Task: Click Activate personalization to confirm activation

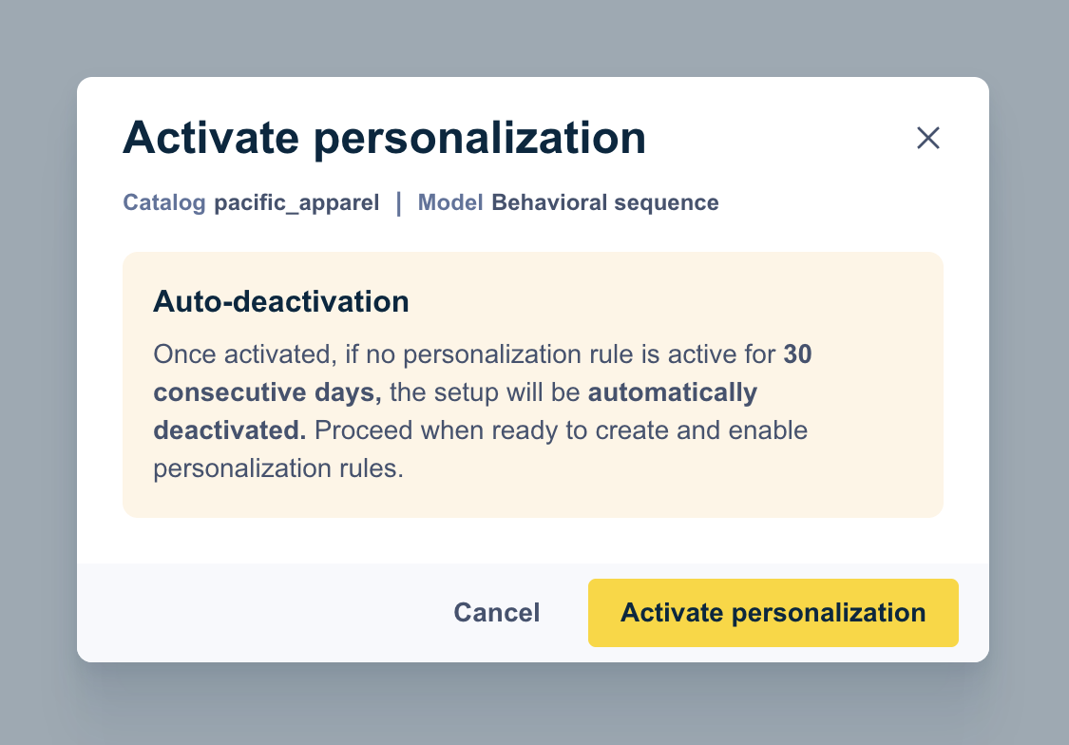Action: [x=773, y=613]
